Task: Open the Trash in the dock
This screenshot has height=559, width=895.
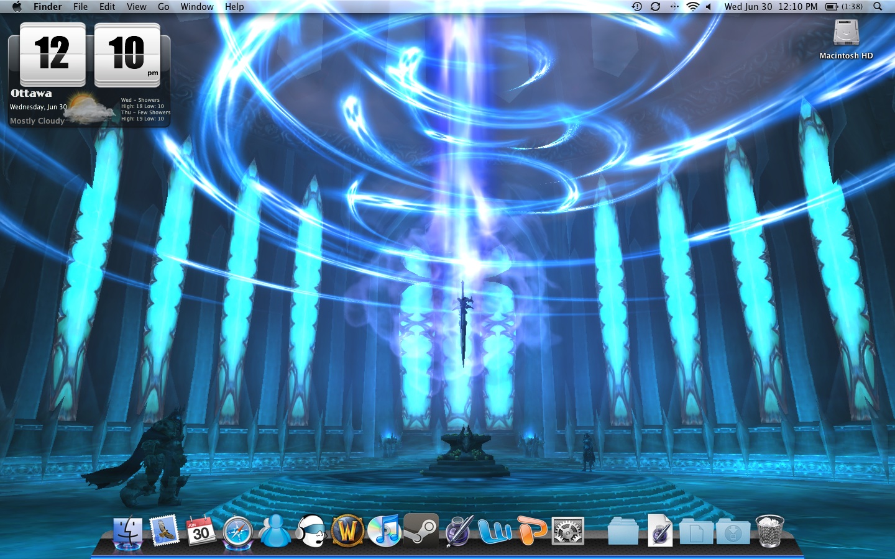Action: (x=769, y=532)
